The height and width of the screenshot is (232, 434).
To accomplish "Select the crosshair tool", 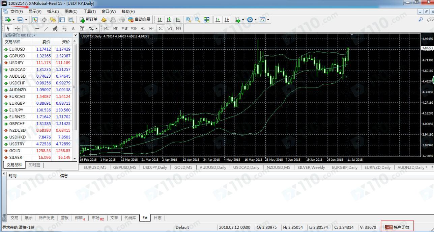I will pos(17,28).
